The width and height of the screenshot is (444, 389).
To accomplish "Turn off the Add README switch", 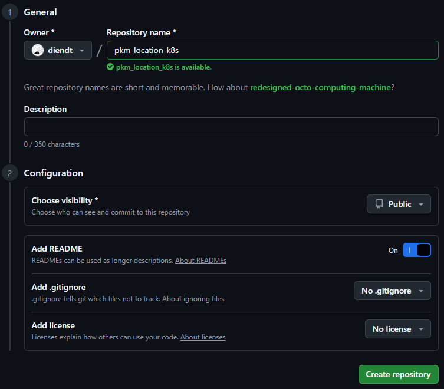I will 416,250.
